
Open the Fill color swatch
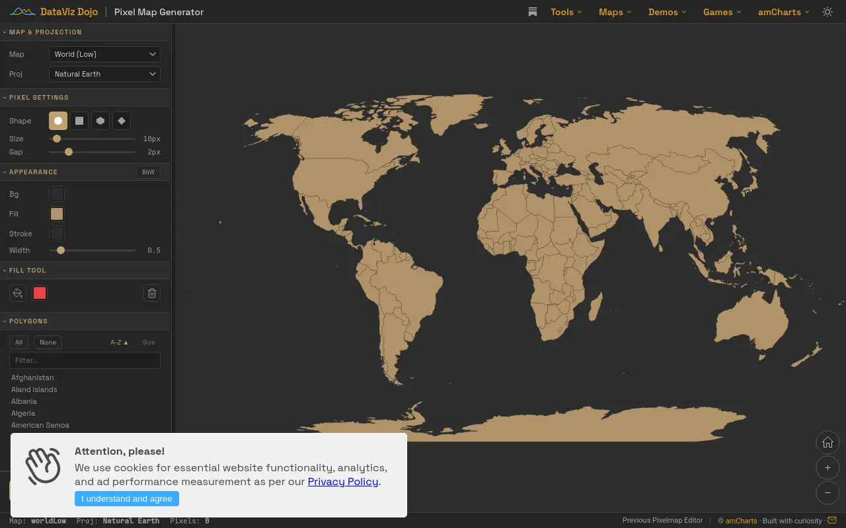tap(57, 214)
